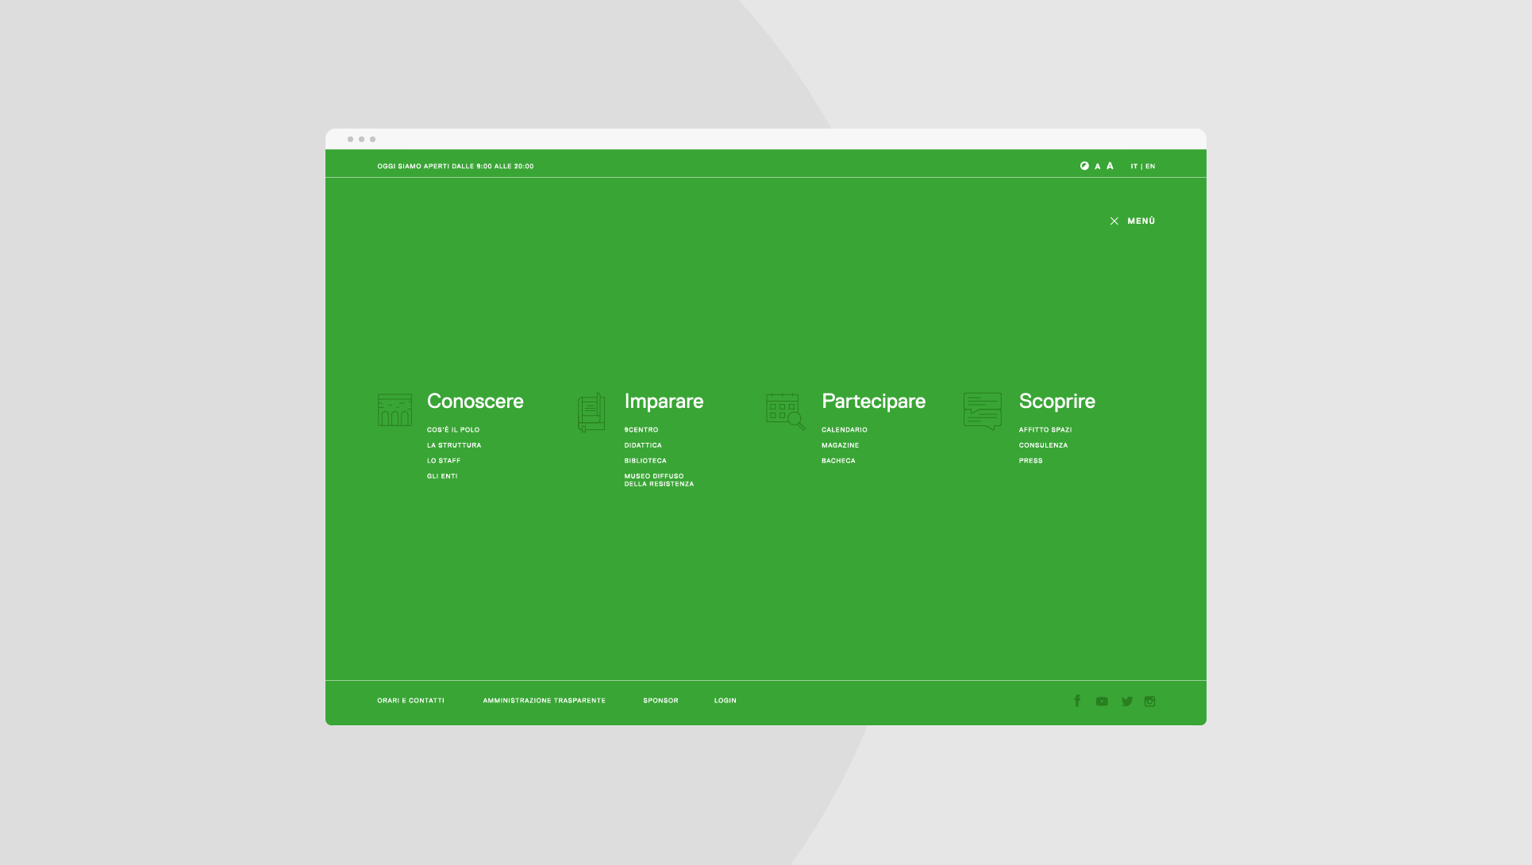Click the chat bubbles icon beside Scoprire
The height and width of the screenshot is (865, 1532).
[982, 411]
